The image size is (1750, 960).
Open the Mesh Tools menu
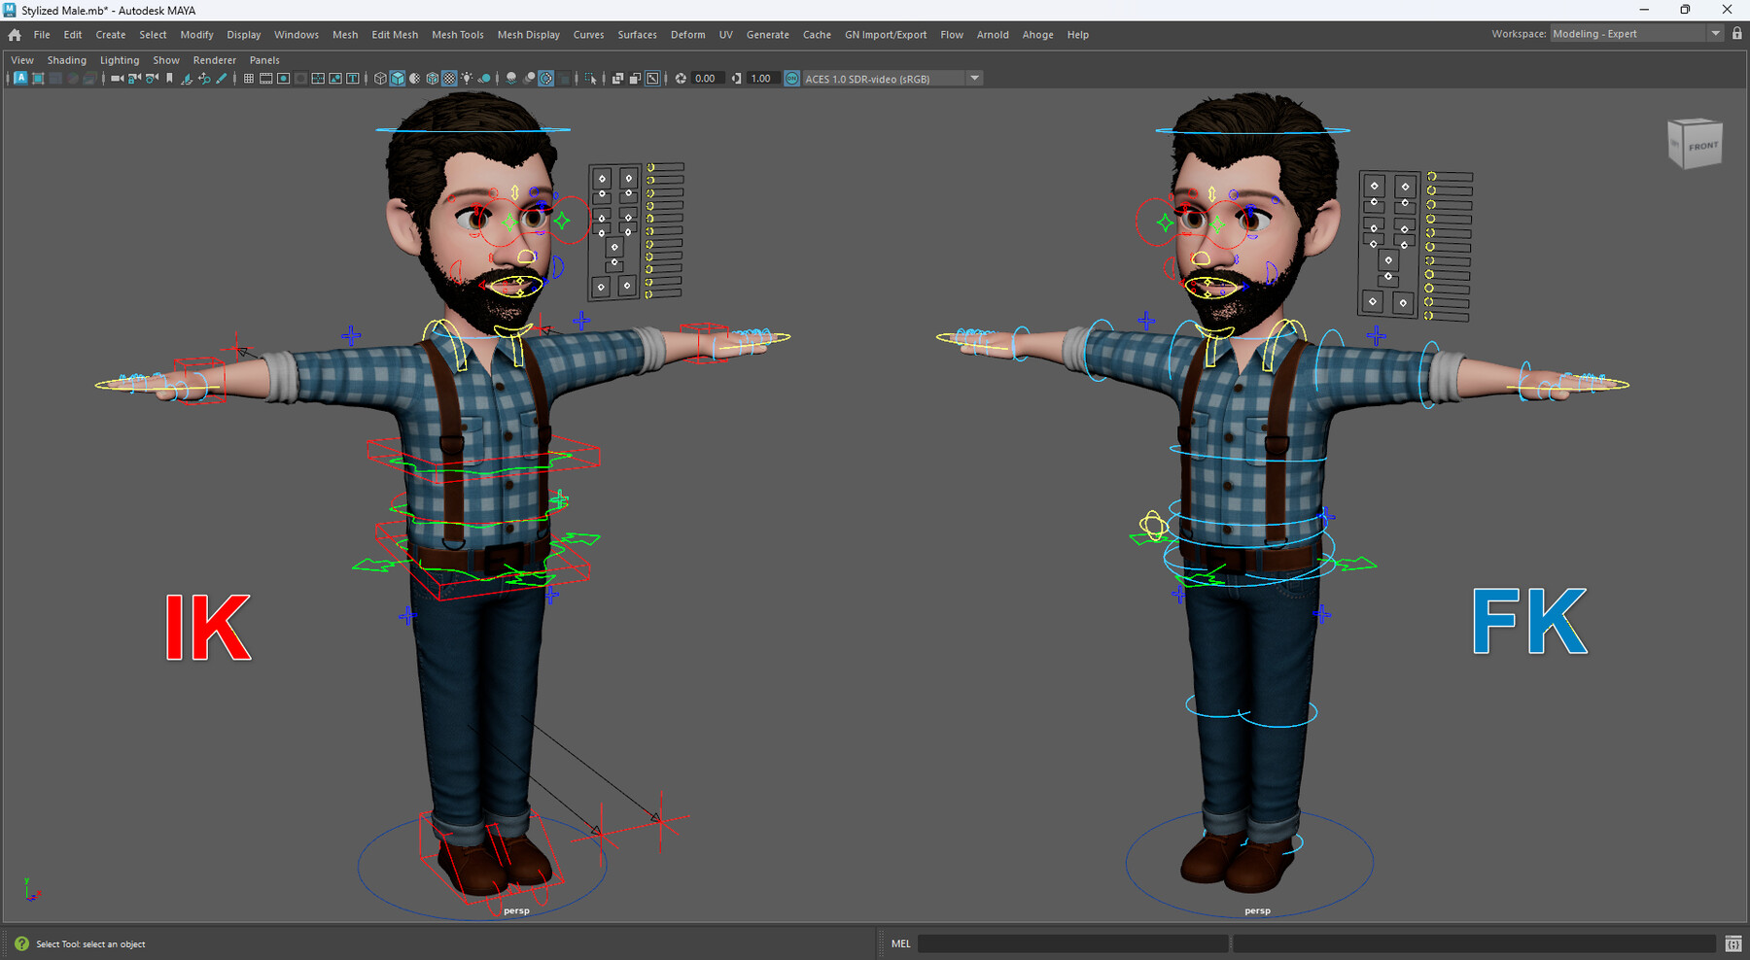click(457, 34)
